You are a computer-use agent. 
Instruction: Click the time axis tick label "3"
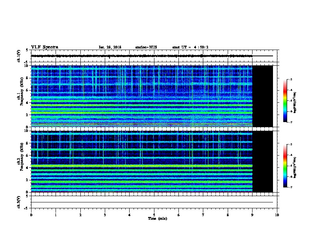tap(105, 215)
